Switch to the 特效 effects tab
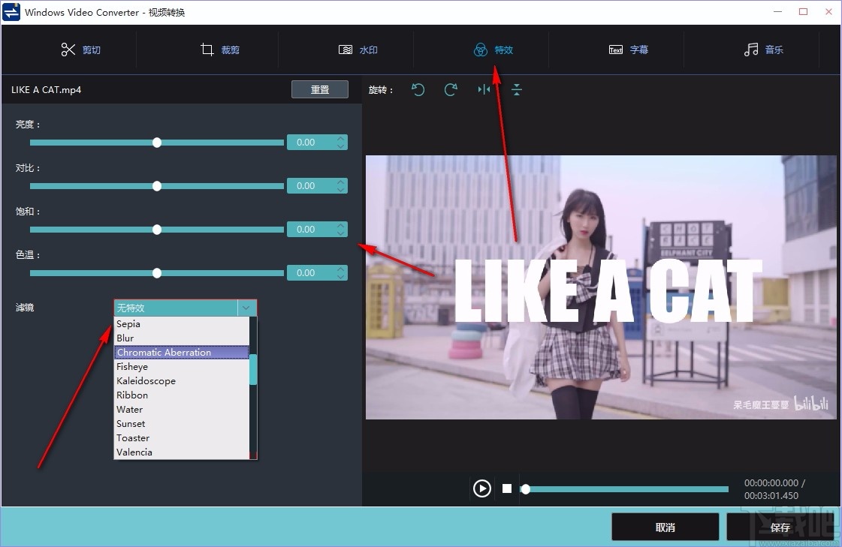 [x=493, y=50]
